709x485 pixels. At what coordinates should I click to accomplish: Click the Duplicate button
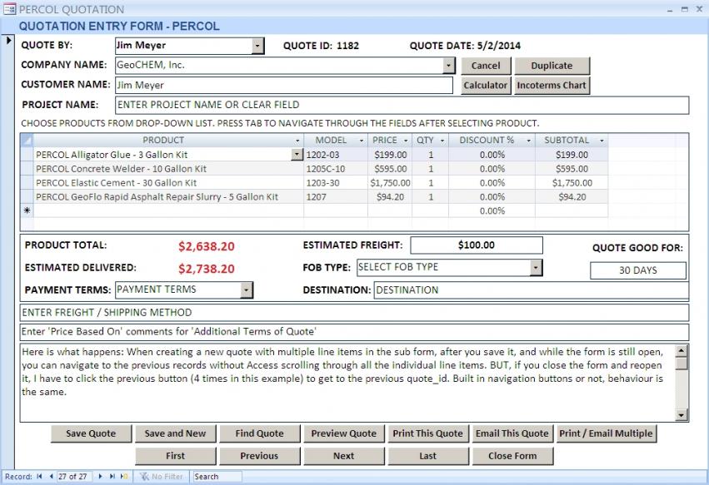552,66
